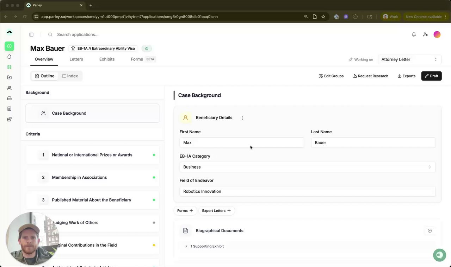The image size is (451, 267).
Task: Open Beneficiary Details three-dot menu
Action: tap(242, 118)
